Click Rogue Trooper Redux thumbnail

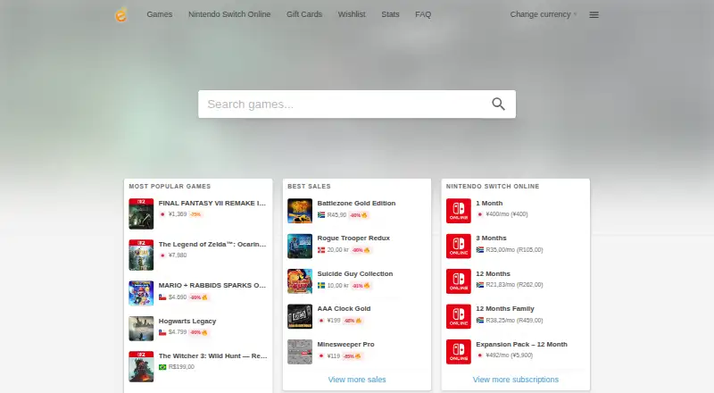click(x=300, y=247)
